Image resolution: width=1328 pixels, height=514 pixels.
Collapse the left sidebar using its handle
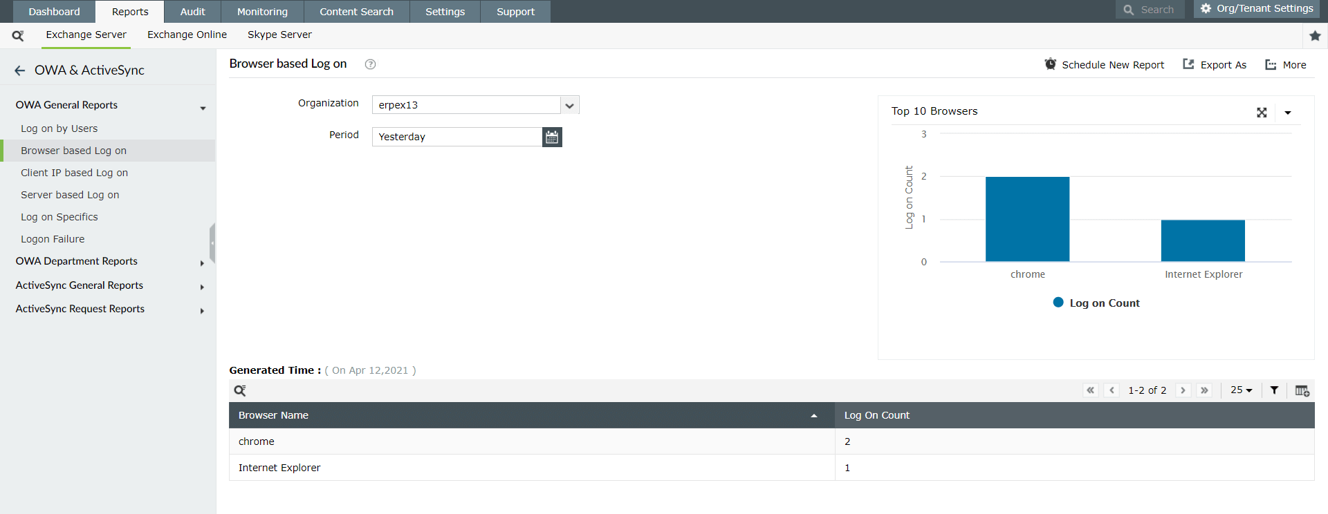(212, 243)
